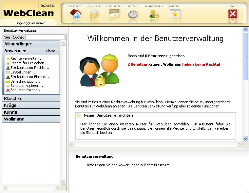The height and width of the screenshot is (193, 249).
Task: Click the Logout label
Action: pos(232,6)
